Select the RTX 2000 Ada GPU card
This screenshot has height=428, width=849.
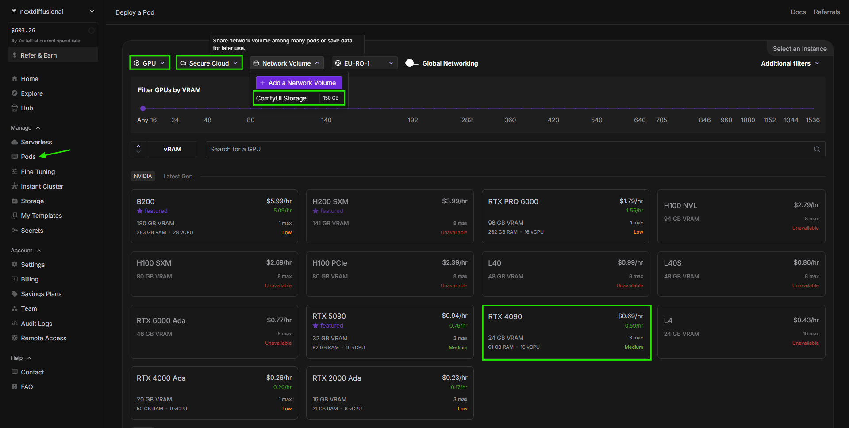pyautogui.click(x=390, y=393)
